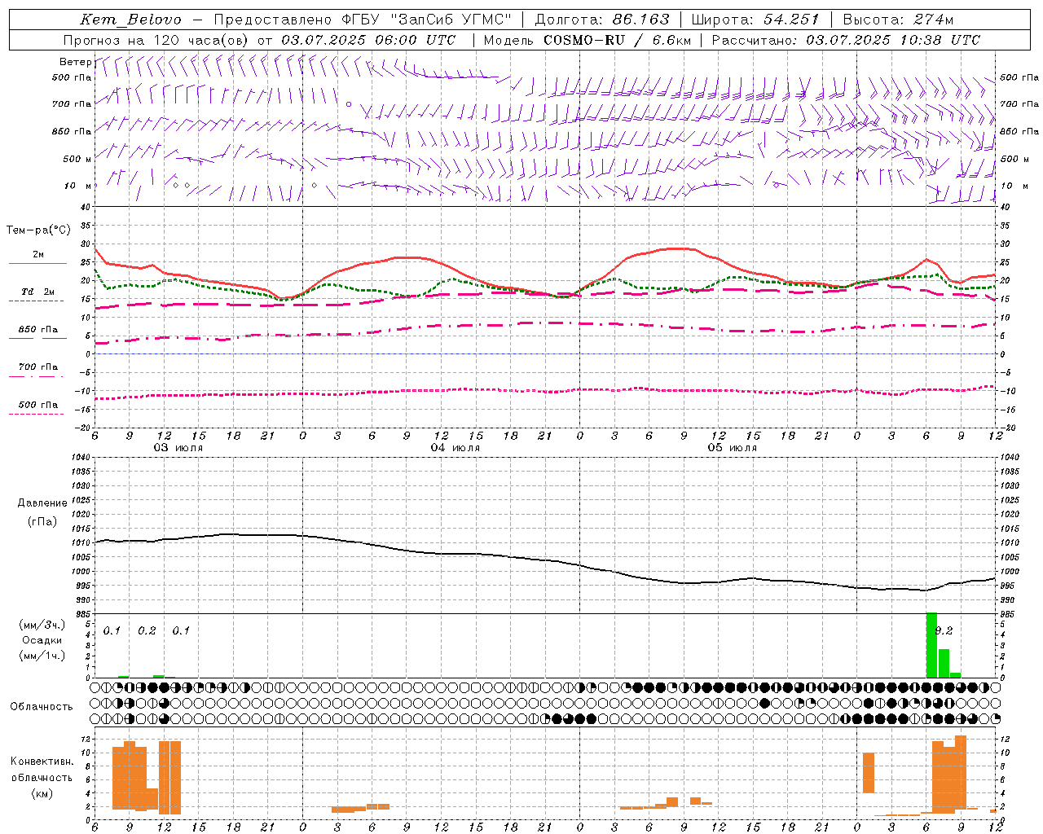This screenshot has height=834, width=1043.
Task: Click the Конвективн. convective cloud label
Action: tap(42, 762)
